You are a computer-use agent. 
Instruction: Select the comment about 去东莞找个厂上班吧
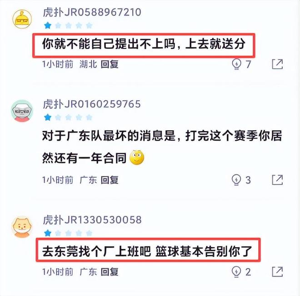147,251
